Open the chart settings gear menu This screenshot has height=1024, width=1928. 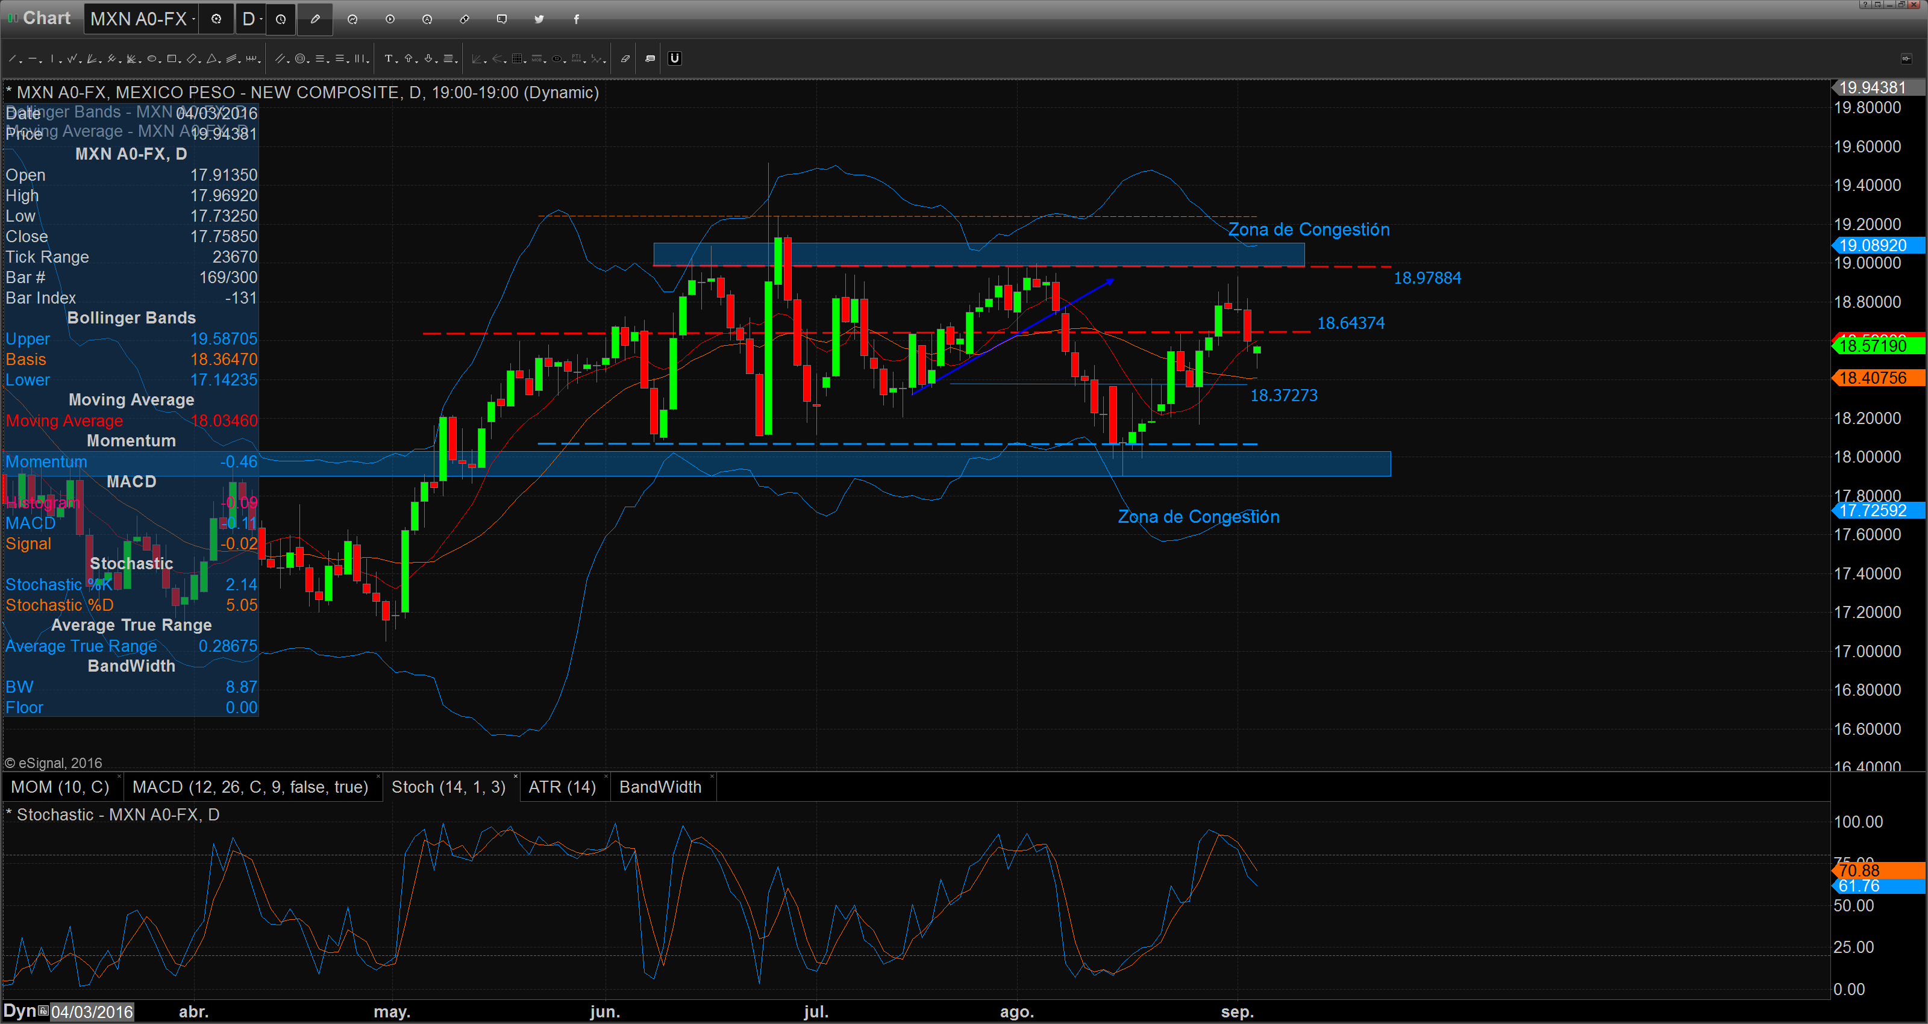pos(216,19)
